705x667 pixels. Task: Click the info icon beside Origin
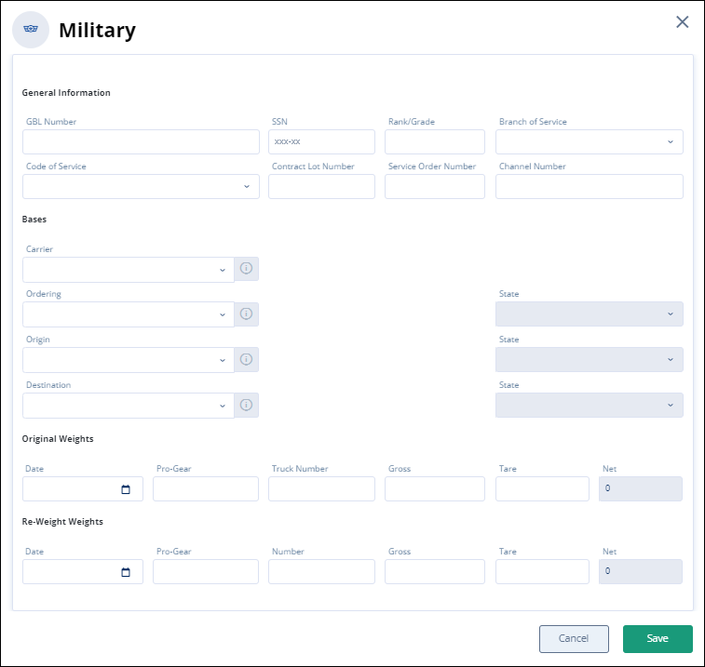pyautogui.click(x=246, y=359)
